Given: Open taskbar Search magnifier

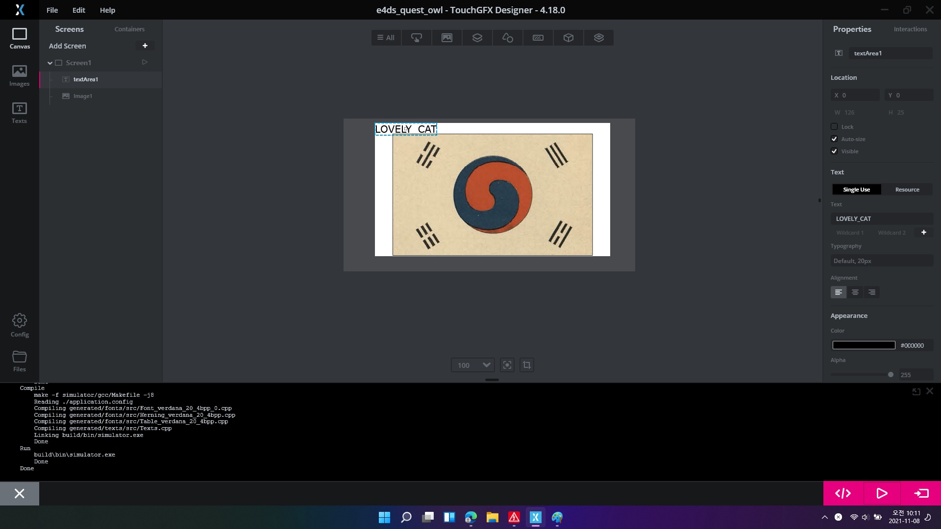Looking at the screenshot, I should [406, 517].
